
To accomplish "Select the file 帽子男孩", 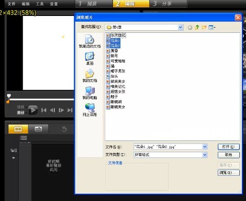I will pos(116,71).
